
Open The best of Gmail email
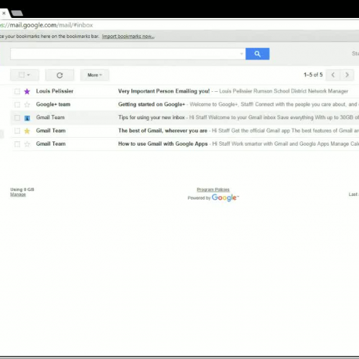click(163, 131)
